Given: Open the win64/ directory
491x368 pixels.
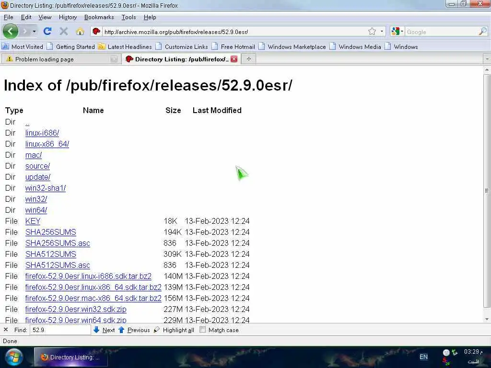Looking at the screenshot, I should pos(36,210).
